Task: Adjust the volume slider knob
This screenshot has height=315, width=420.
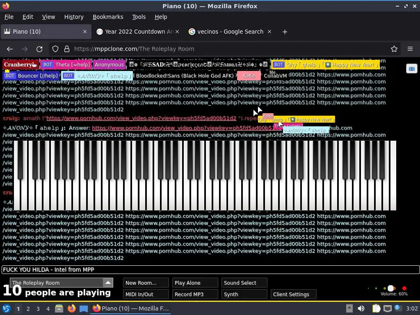Action: [391, 288]
